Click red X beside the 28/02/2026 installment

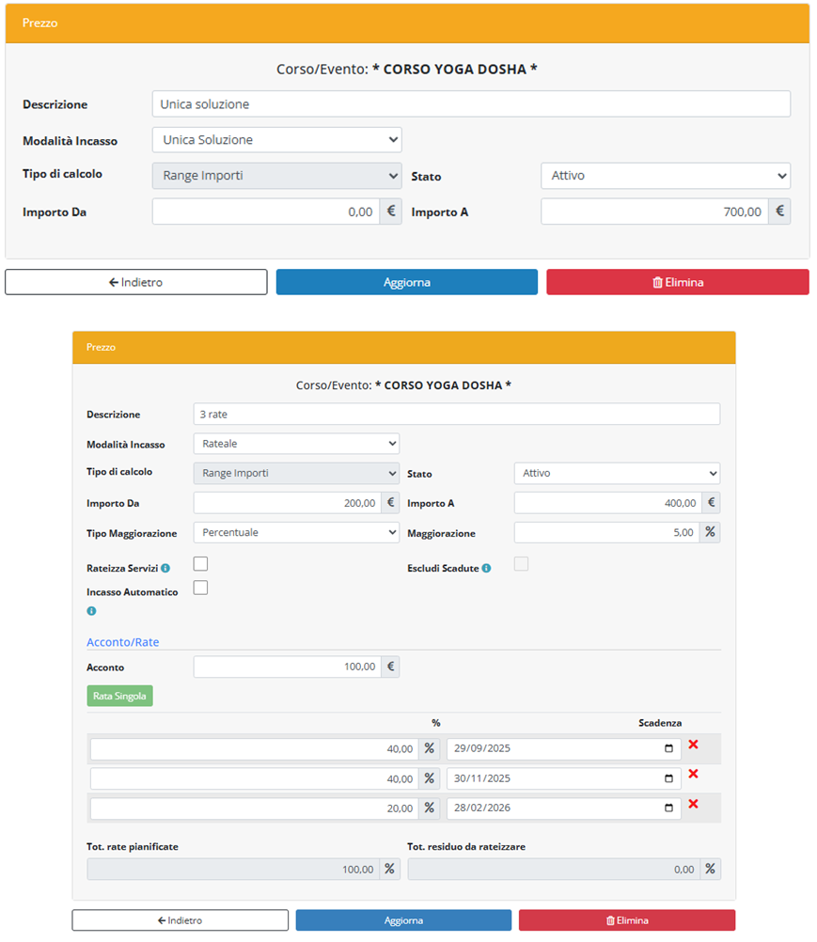(693, 804)
